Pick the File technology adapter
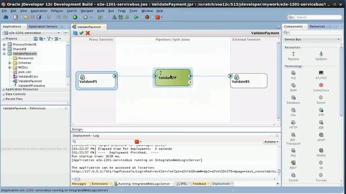This screenshot has height=194, width=346. [x=293, y=112]
